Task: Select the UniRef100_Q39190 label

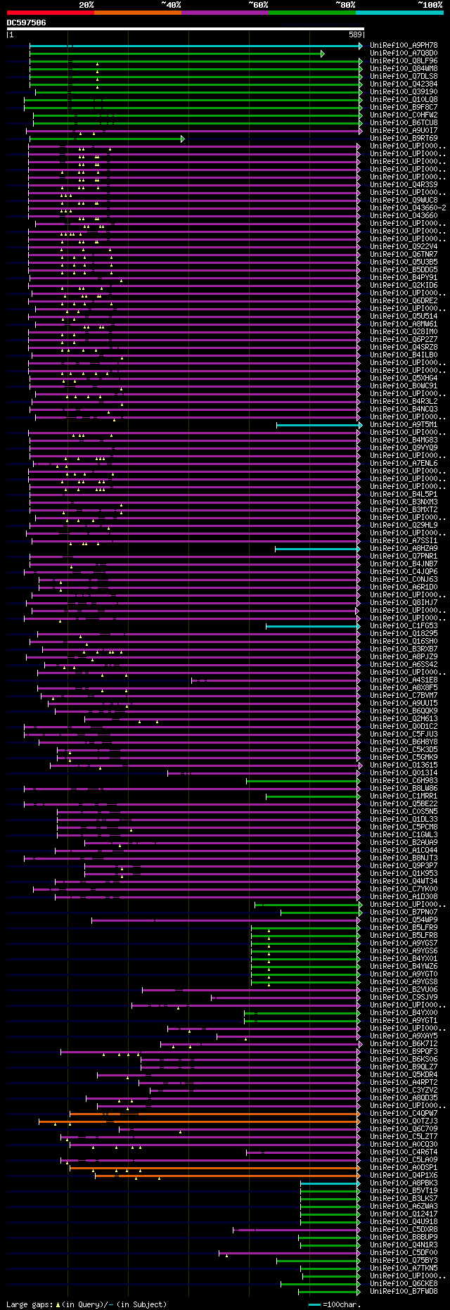Action: pos(404,91)
